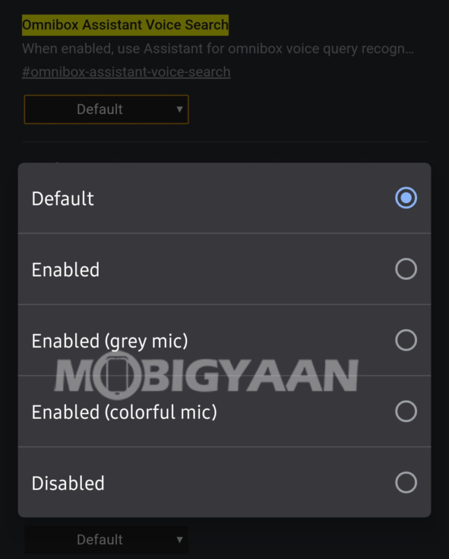The height and width of the screenshot is (559, 449).
Task: Expand the lower Default combo box arrow
Action: click(x=180, y=539)
